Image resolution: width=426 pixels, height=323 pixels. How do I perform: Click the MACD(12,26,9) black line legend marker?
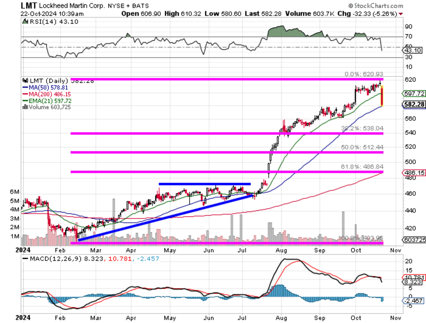[25, 259]
